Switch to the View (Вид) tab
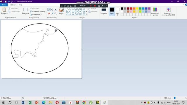 (21, 5)
